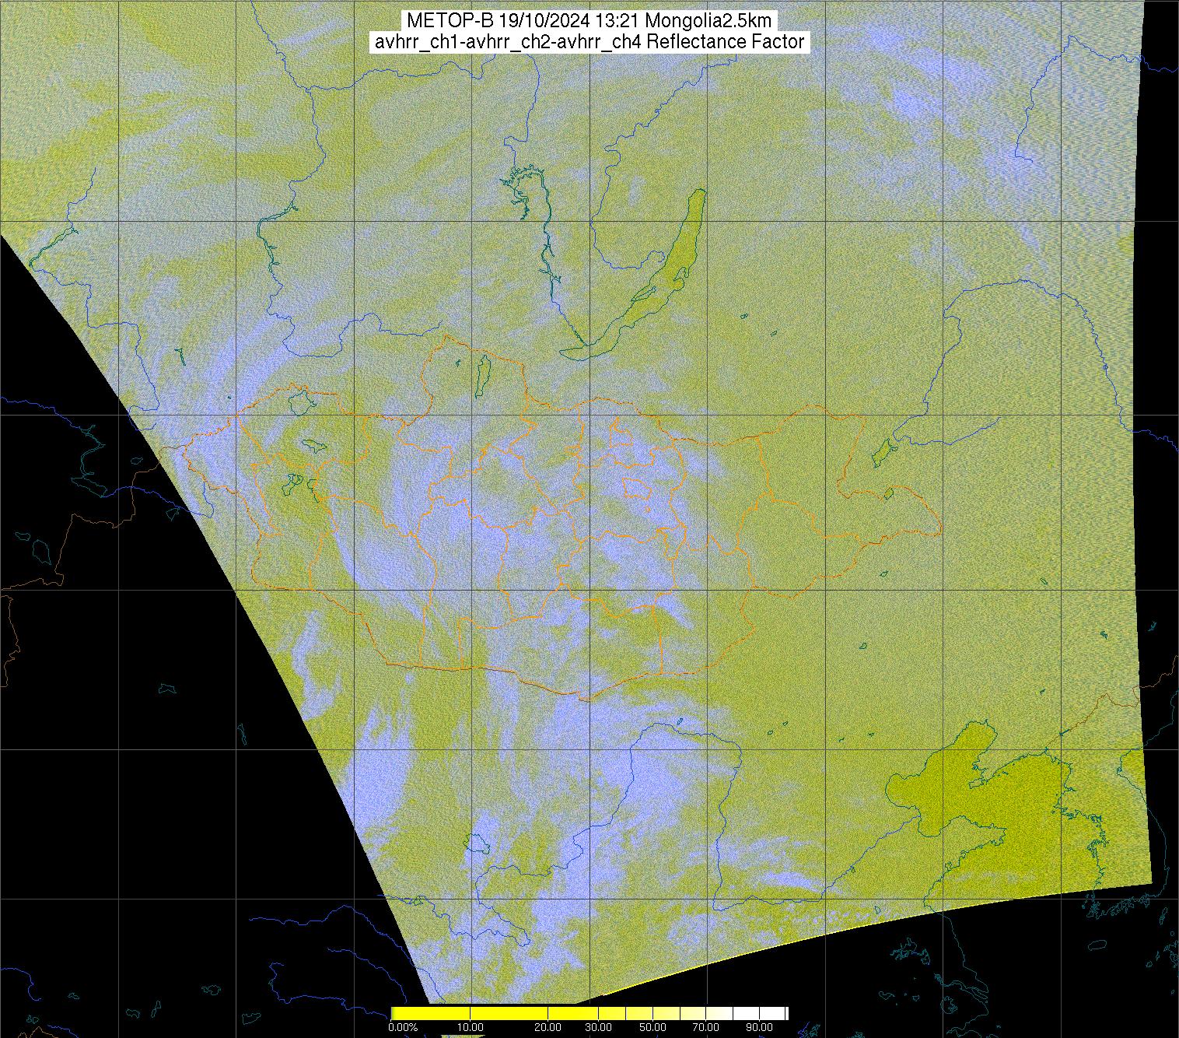The height and width of the screenshot is (1038, 1179).
Task: Click the avhrr_ch1-avhrr_ch2-avhrr_ch4 Reflectance Factor caption
Action: (x=589, y=42)
